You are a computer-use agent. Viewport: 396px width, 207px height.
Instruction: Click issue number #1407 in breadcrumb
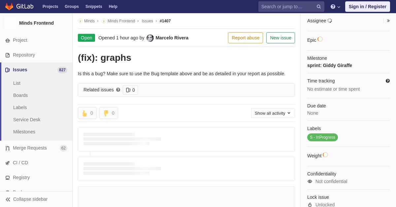(x=165, y=21)
